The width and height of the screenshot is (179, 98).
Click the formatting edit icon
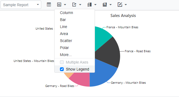[120, 5]
